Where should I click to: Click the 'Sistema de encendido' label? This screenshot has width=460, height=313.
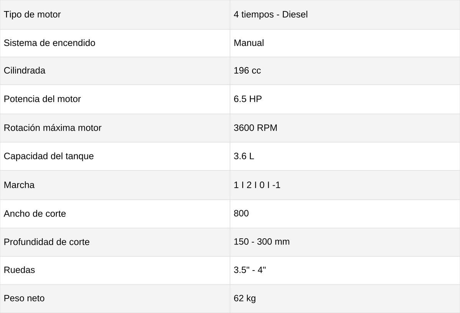[49, 43]
